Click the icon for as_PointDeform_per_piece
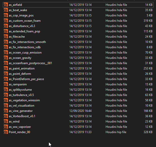The width and height of the screenshot is (156, 147). click(x=6, y=79)
